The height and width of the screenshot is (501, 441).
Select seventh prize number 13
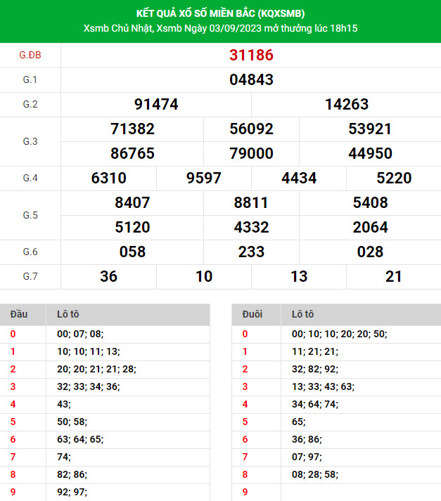[x=299, y=276]
